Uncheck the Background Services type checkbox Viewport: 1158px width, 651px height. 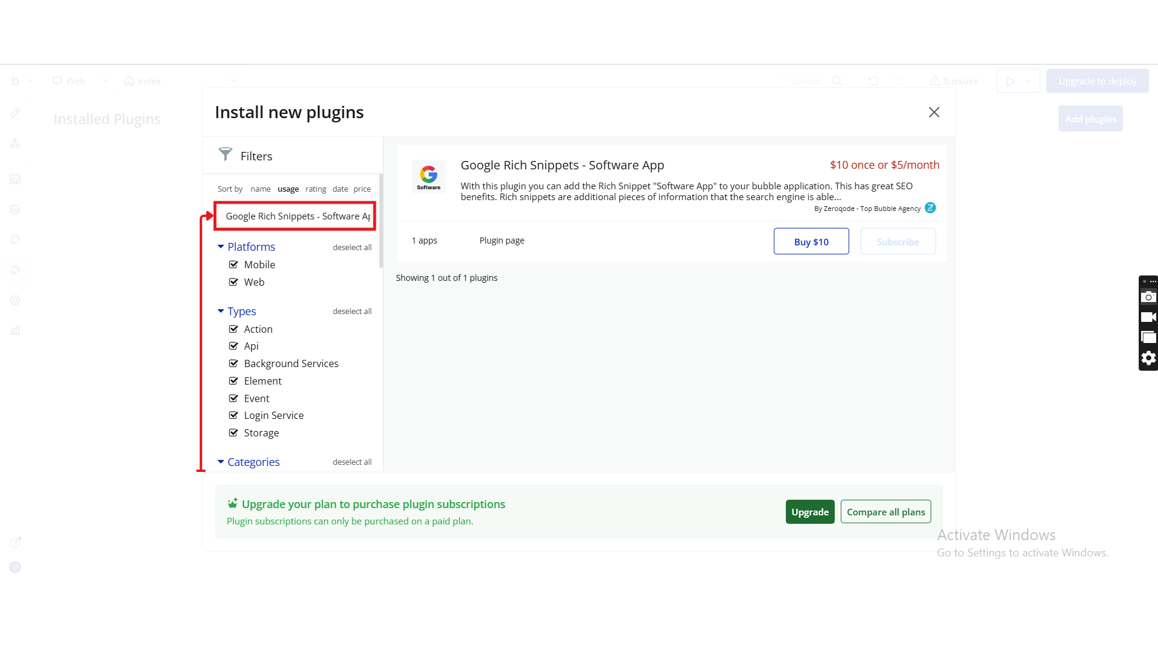point(233,363)
